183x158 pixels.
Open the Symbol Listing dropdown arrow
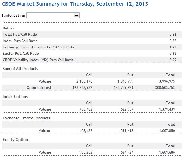76,16
